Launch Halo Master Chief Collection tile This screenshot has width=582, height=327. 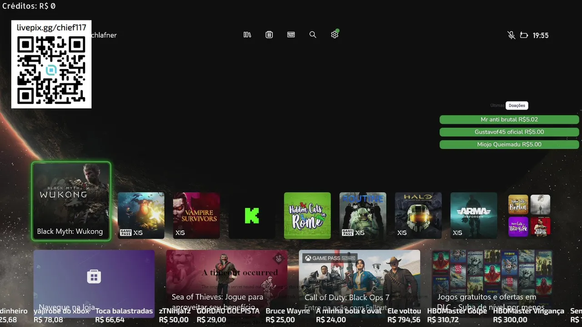point(418,215)
